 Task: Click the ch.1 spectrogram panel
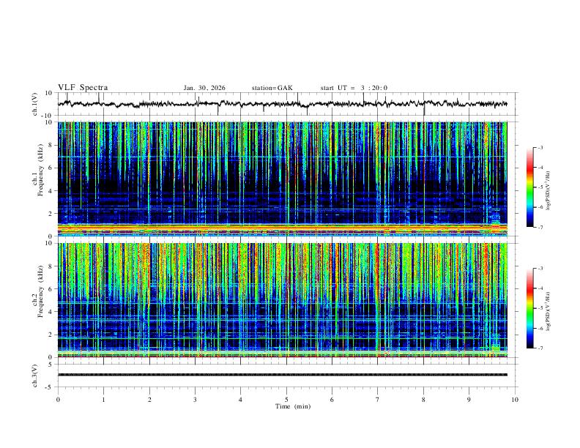(283, 179)
